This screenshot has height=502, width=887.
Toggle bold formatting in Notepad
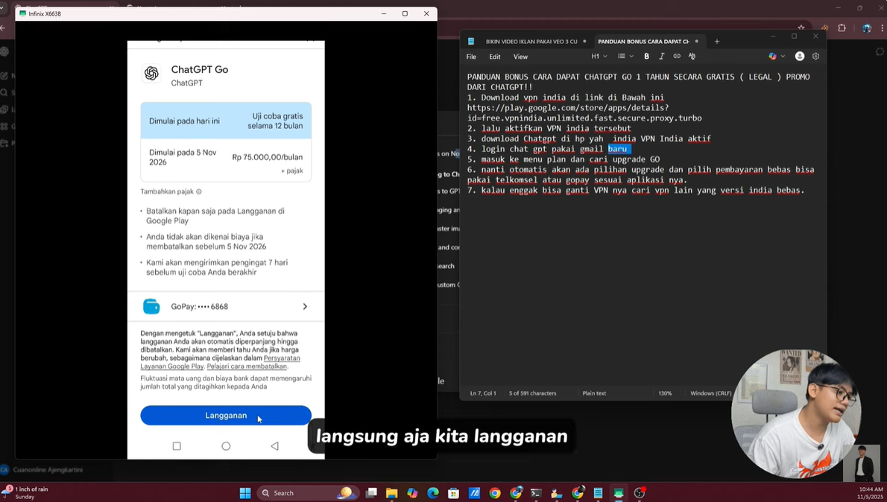[646, 56]
